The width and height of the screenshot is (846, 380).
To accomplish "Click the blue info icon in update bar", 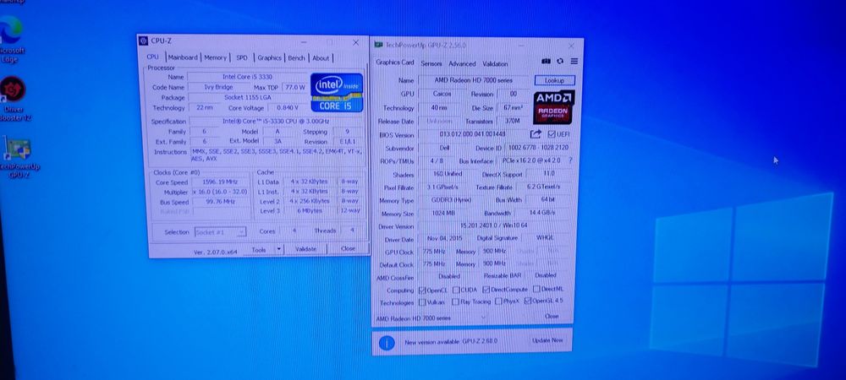I will 387,342.
